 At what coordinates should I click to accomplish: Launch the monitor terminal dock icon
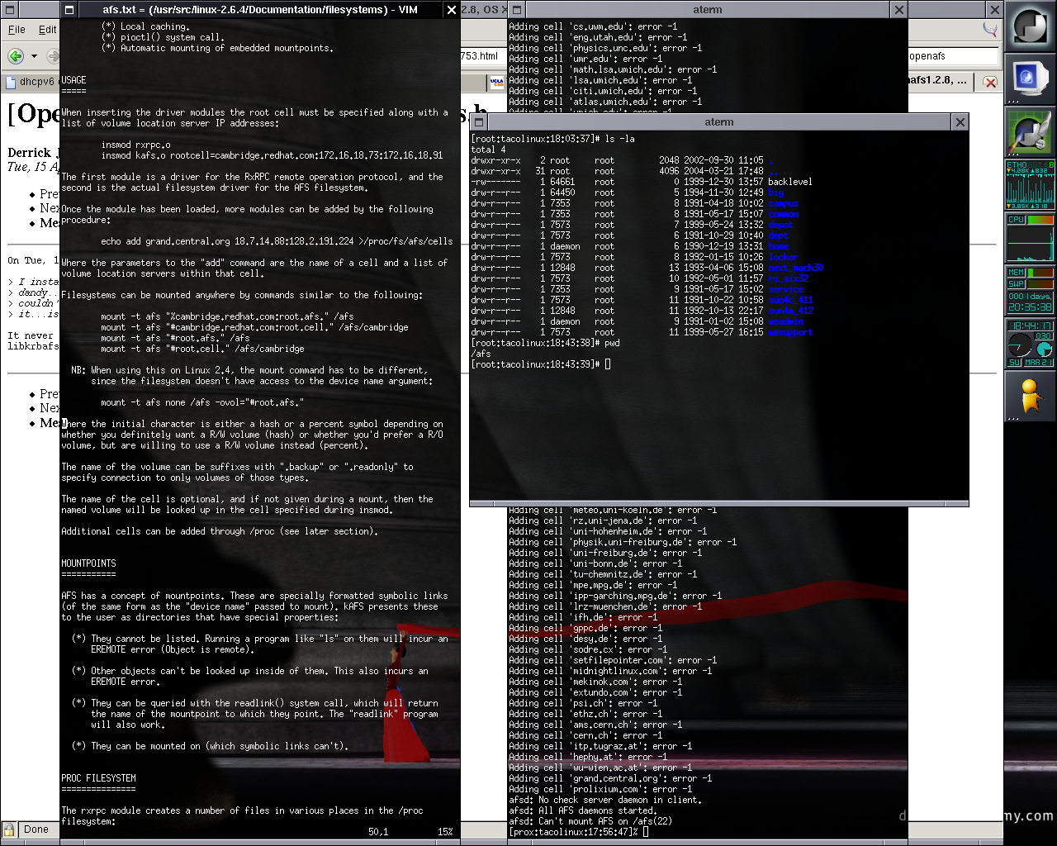coord(1030,80)
